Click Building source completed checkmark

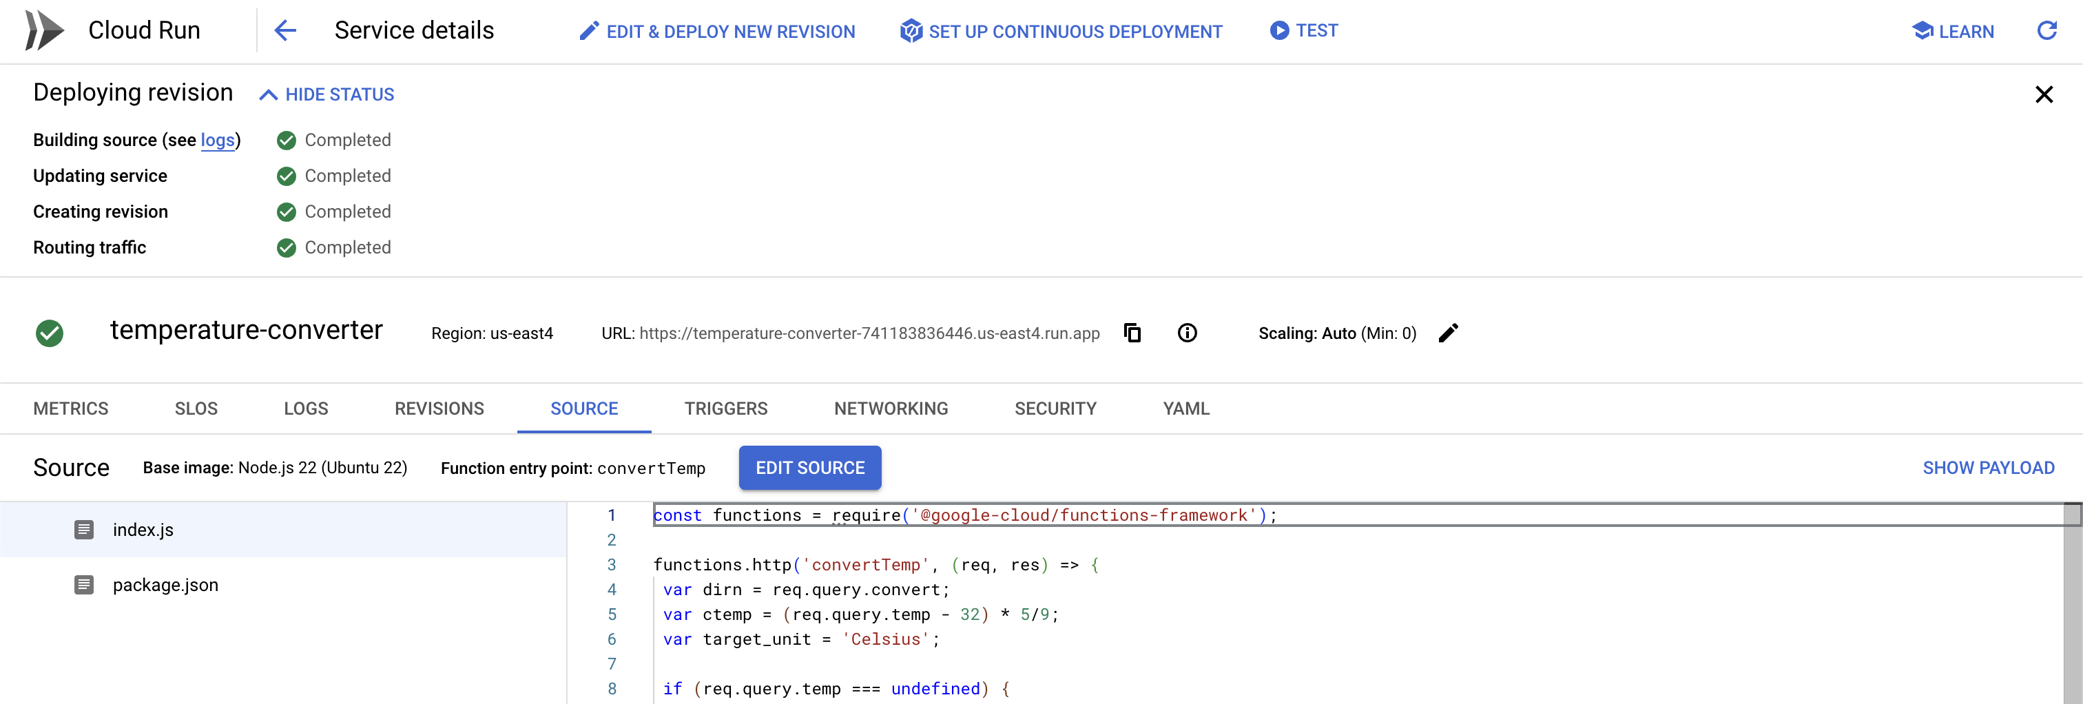click(x=287, y=141)
